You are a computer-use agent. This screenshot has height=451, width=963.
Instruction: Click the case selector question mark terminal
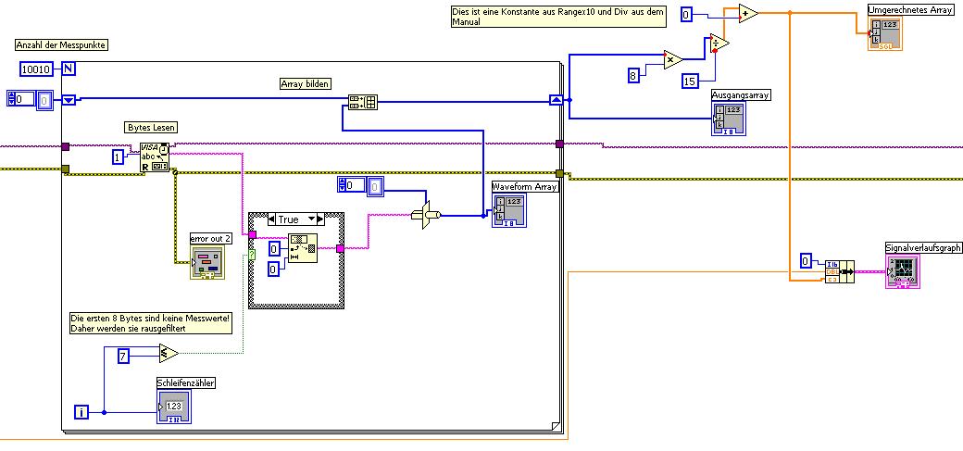(252, 255)
